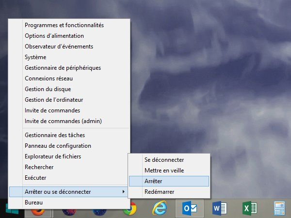This screenshot has width=291, height=218.
Task: Open the Exécuter dialog entry
Action: click(x=69, y=178)
